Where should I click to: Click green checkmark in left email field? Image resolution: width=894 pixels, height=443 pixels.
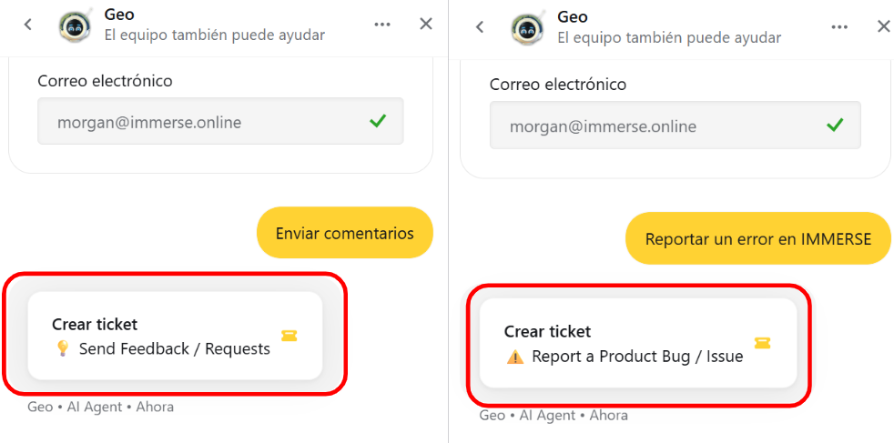click(378, 121)
